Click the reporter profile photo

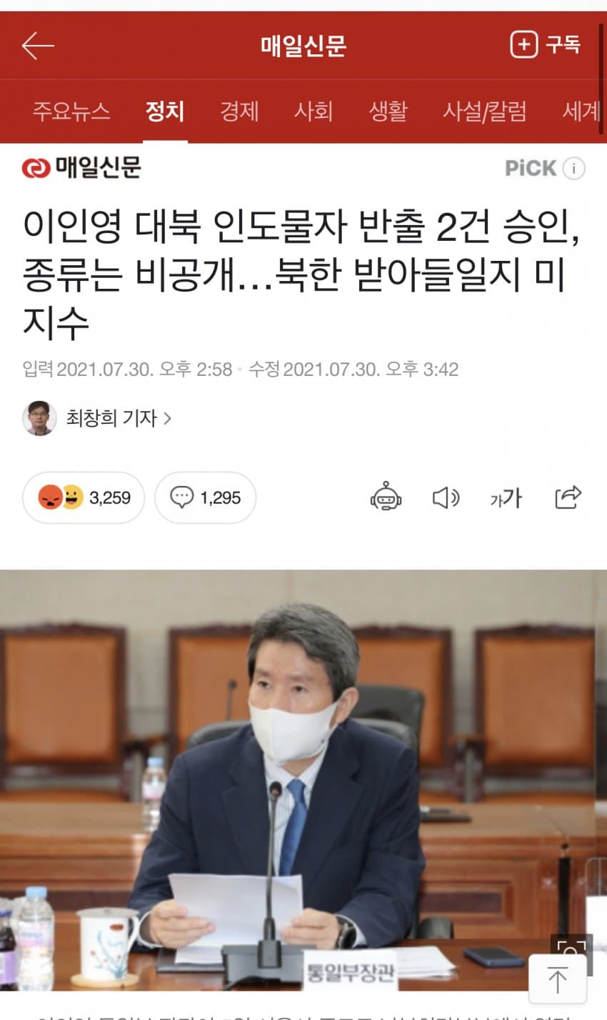point(39,418)
